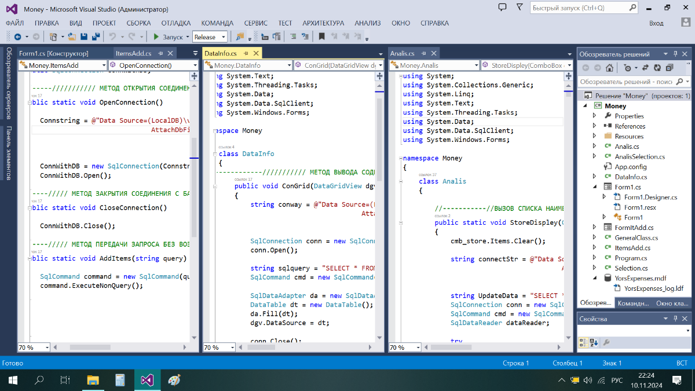Toggle a bookmark with the bookmark icon
The width and height of the screenshot is (695, 391).
[321, 36]
